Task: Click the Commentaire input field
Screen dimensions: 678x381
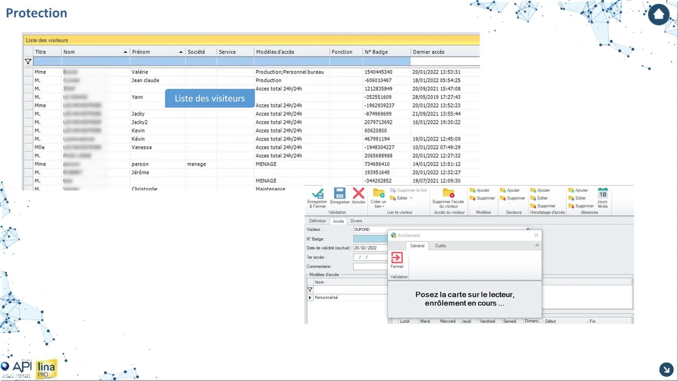Action: pyautogui.click(x=370, y=267)
